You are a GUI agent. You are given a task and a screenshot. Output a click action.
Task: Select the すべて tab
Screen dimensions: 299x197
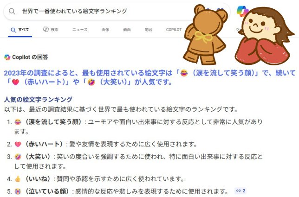click(x=20, y=30)
